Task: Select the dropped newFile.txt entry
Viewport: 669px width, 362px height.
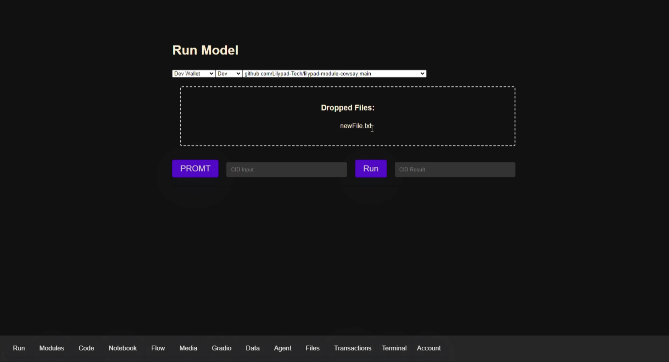Action: (x=356, y=126)
